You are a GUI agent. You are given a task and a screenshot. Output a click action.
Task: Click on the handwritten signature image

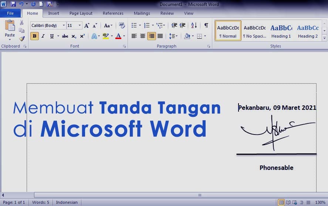[278, 133]
